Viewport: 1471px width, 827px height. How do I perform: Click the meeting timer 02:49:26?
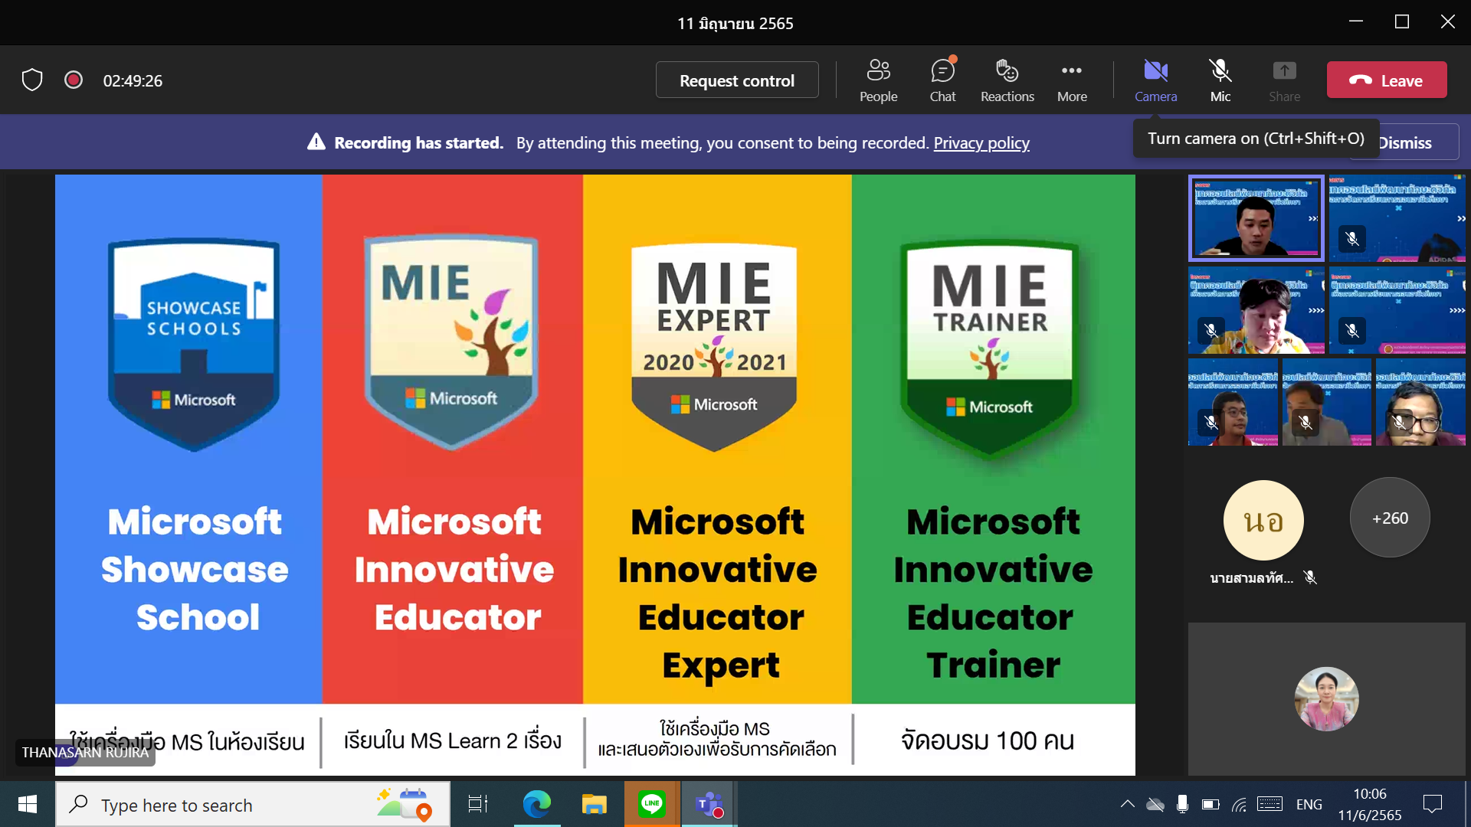133,80
